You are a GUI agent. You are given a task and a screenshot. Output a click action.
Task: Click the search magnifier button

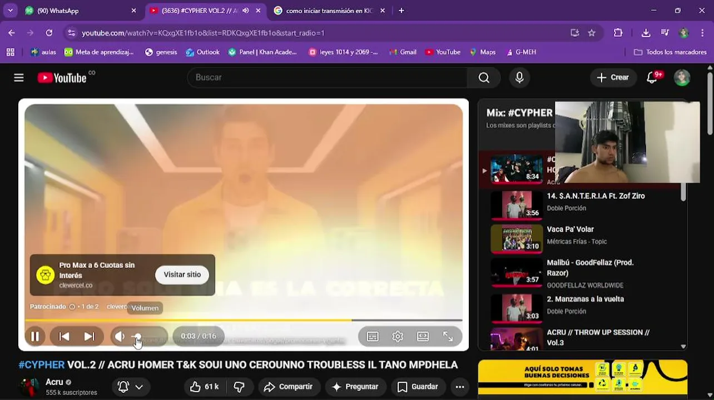pyautogui.click(x=484, y=78)
